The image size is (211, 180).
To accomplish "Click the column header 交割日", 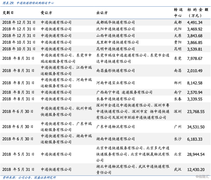I will coord(8,13).
